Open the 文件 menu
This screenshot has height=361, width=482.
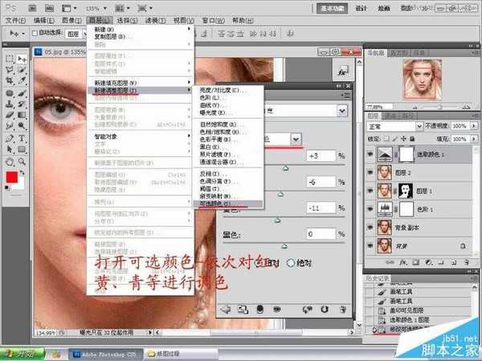click(x=15, y=21)
